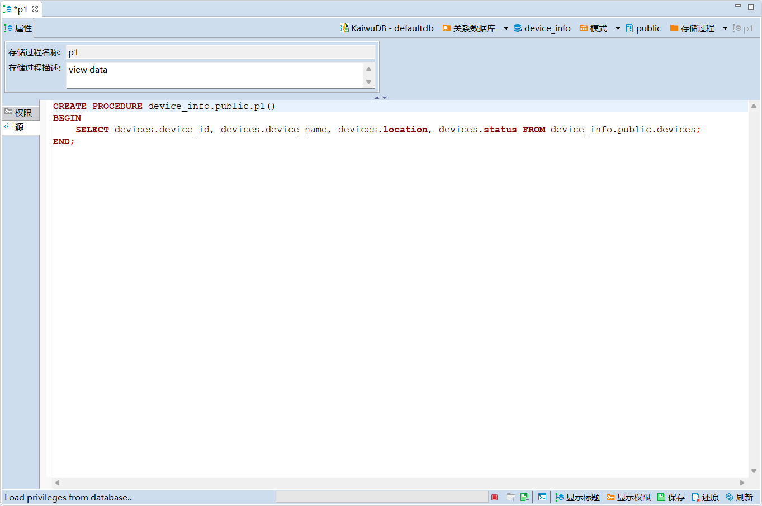Screen dimensions: 762x506
Task: Click the open SQL console icon
Action: (542, 497)
